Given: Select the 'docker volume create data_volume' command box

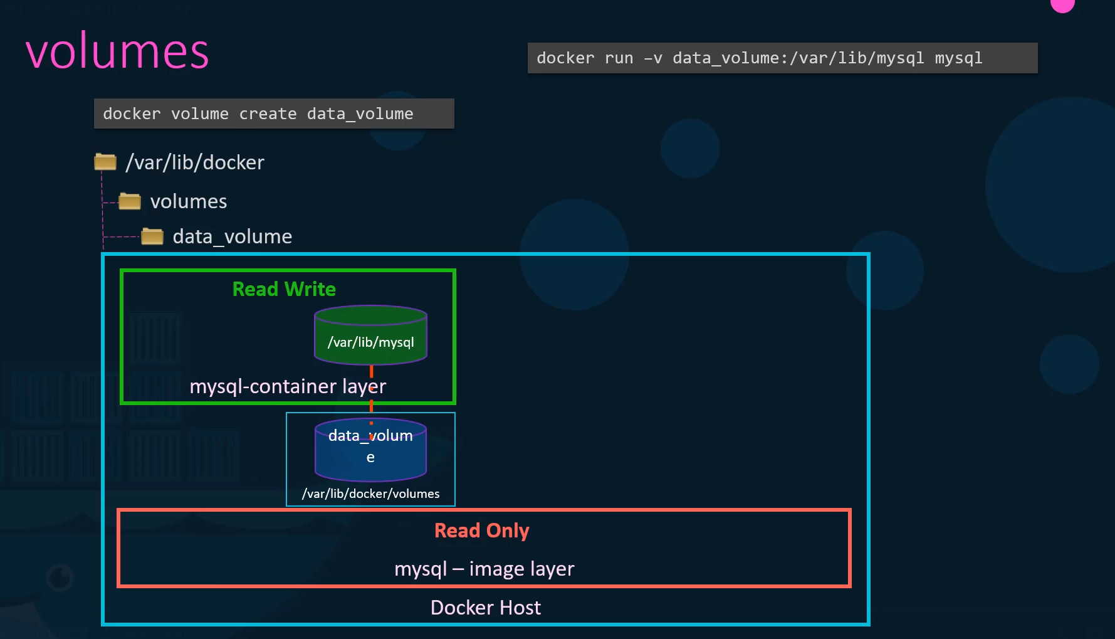Looking at the screenshot, I should [274, 114].
